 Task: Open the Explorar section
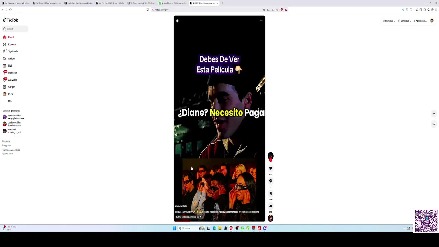pos(10,44)
